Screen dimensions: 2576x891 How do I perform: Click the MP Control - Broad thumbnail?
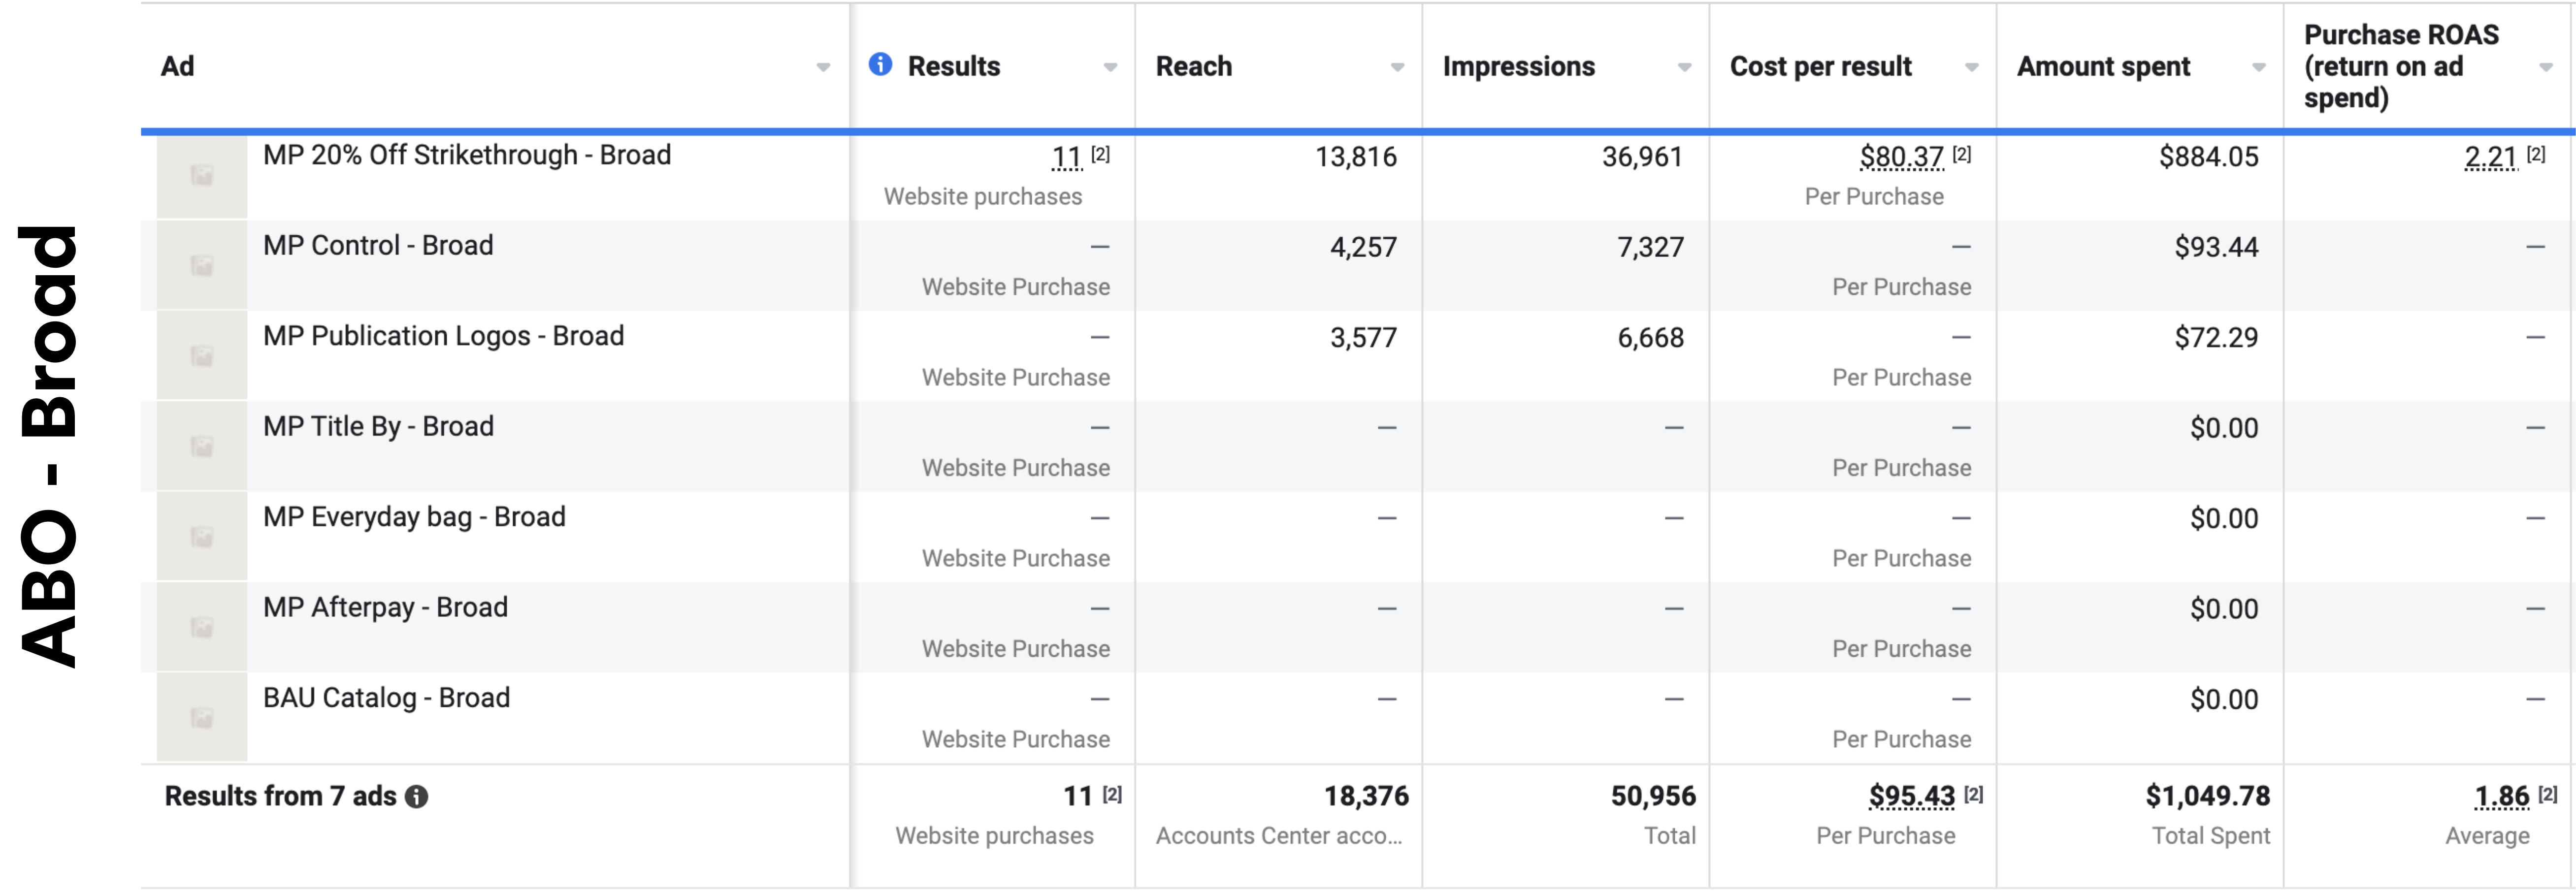point(202,266)
